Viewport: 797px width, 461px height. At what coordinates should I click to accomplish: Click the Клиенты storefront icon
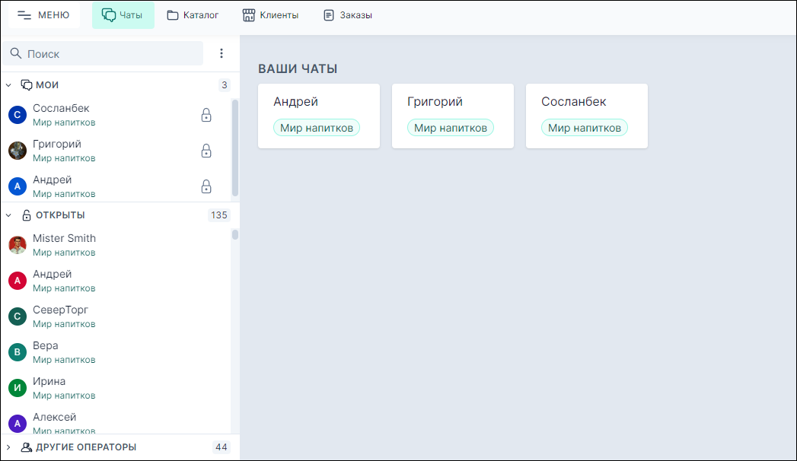pos(248,14)
